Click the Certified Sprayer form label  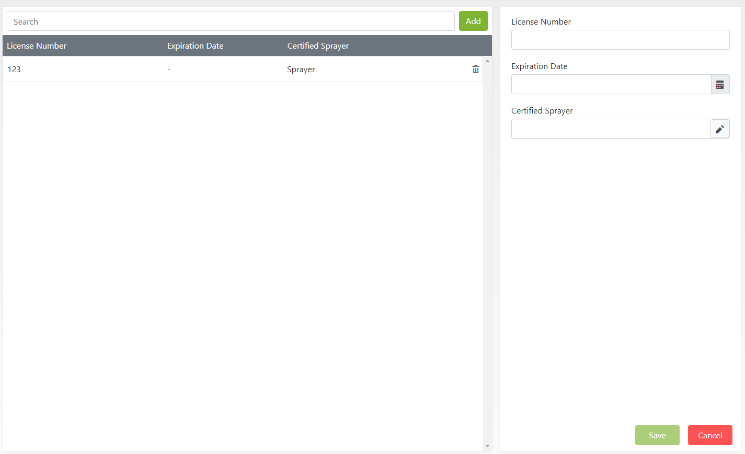[x=542, y=111]
